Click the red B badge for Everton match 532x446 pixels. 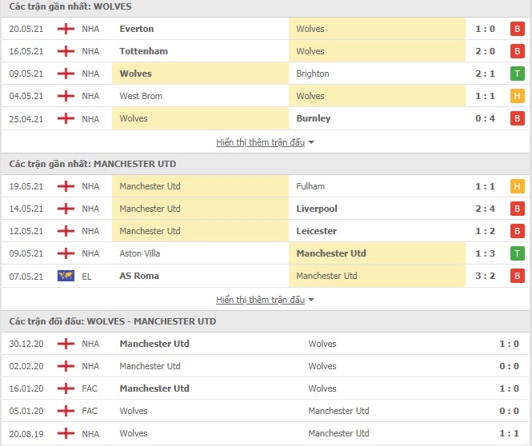click(x=517, y=29)
